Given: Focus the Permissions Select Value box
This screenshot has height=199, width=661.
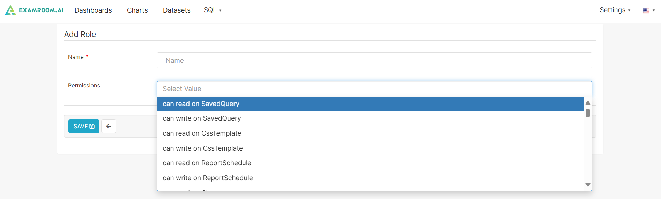Looking at the screenshot, I should (374, 89).
